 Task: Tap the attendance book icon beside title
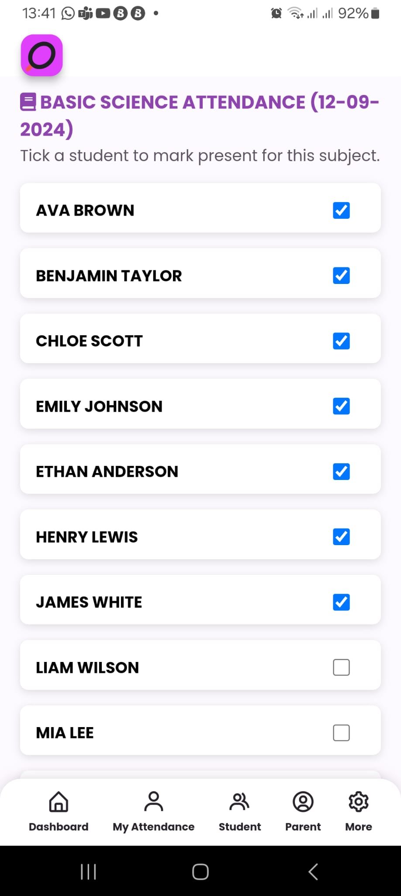click(x=28, y=102)
